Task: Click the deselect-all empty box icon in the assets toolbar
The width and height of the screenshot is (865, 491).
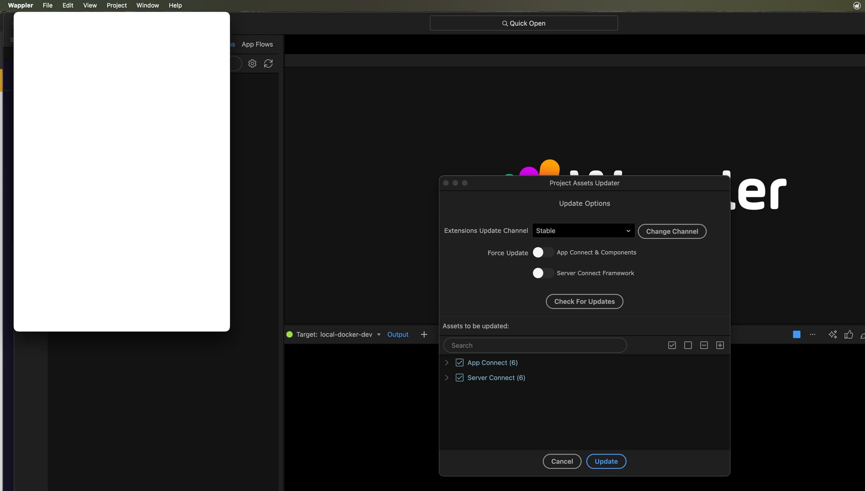Action: (688, 345)
